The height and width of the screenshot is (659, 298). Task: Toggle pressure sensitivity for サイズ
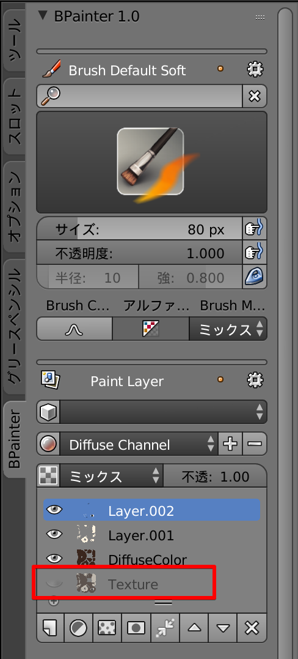pyautogui.click(x=255, y=229)
